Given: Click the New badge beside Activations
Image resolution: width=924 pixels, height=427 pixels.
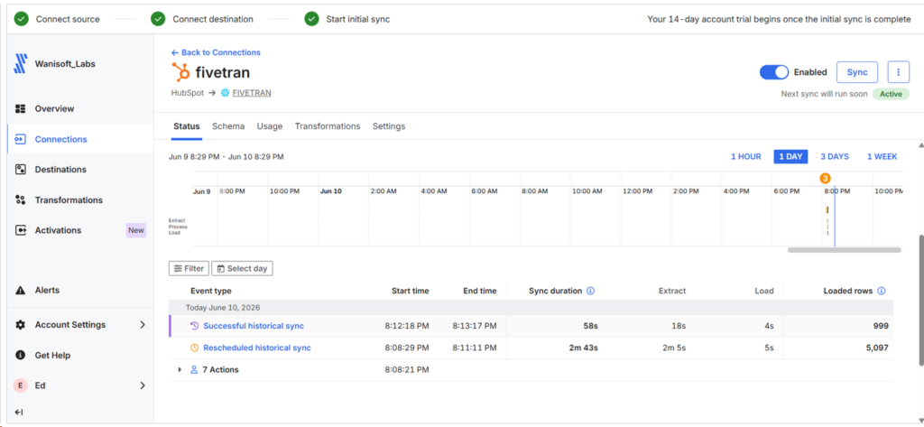Looking at the screenshot, I should pyautogui.click(x=136, y=230).
